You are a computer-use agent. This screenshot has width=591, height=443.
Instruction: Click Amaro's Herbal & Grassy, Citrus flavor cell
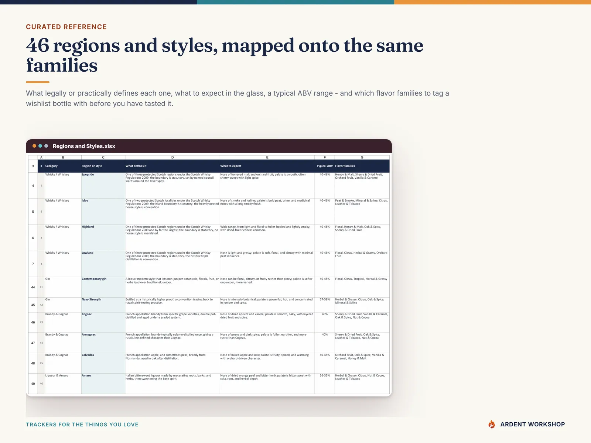click(x=362, y=384)
